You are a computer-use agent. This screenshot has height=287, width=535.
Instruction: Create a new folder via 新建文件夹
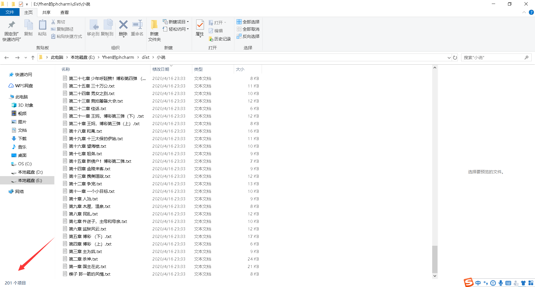[154, 31]
